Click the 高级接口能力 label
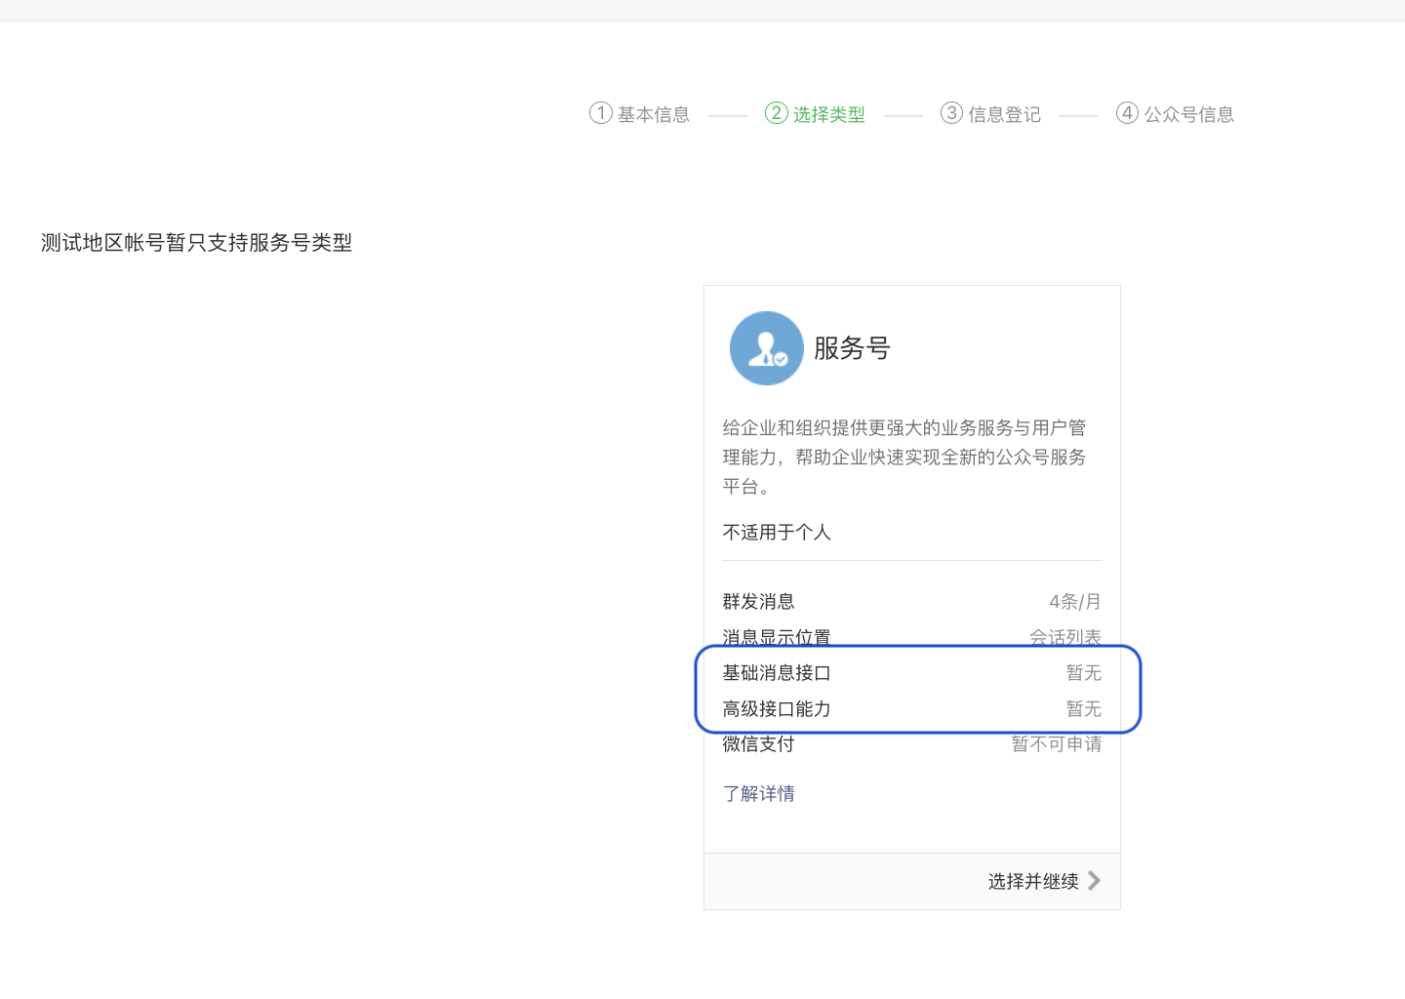This screenshot has width=1405, height=999. click(777, 709)
